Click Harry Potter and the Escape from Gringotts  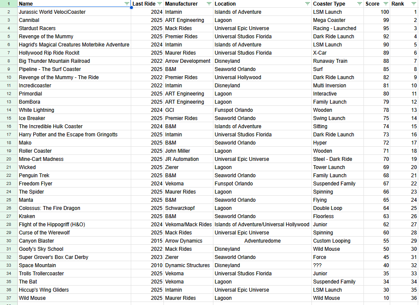(74, 135)
